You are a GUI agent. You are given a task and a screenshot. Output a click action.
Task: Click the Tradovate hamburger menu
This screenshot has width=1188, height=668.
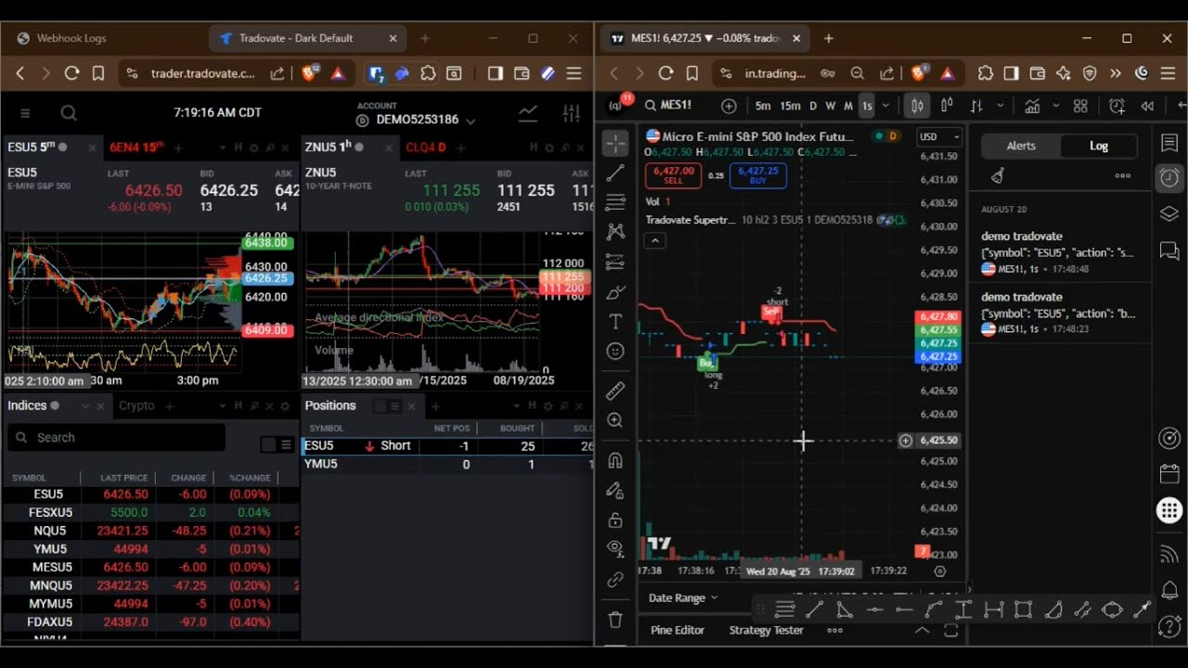25,113
